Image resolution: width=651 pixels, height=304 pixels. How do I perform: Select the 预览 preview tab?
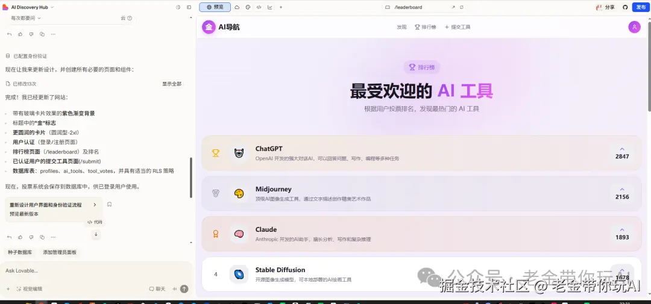[x=215, y=7]
